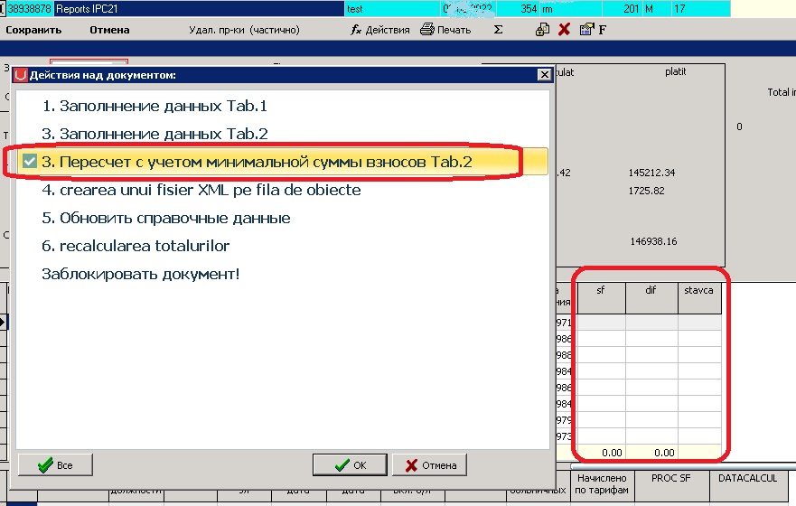Click the PROC SF column header
Screen dimensions: 796x506
(x=671, y=484)
